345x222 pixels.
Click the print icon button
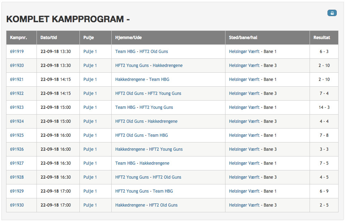(332, 13)
